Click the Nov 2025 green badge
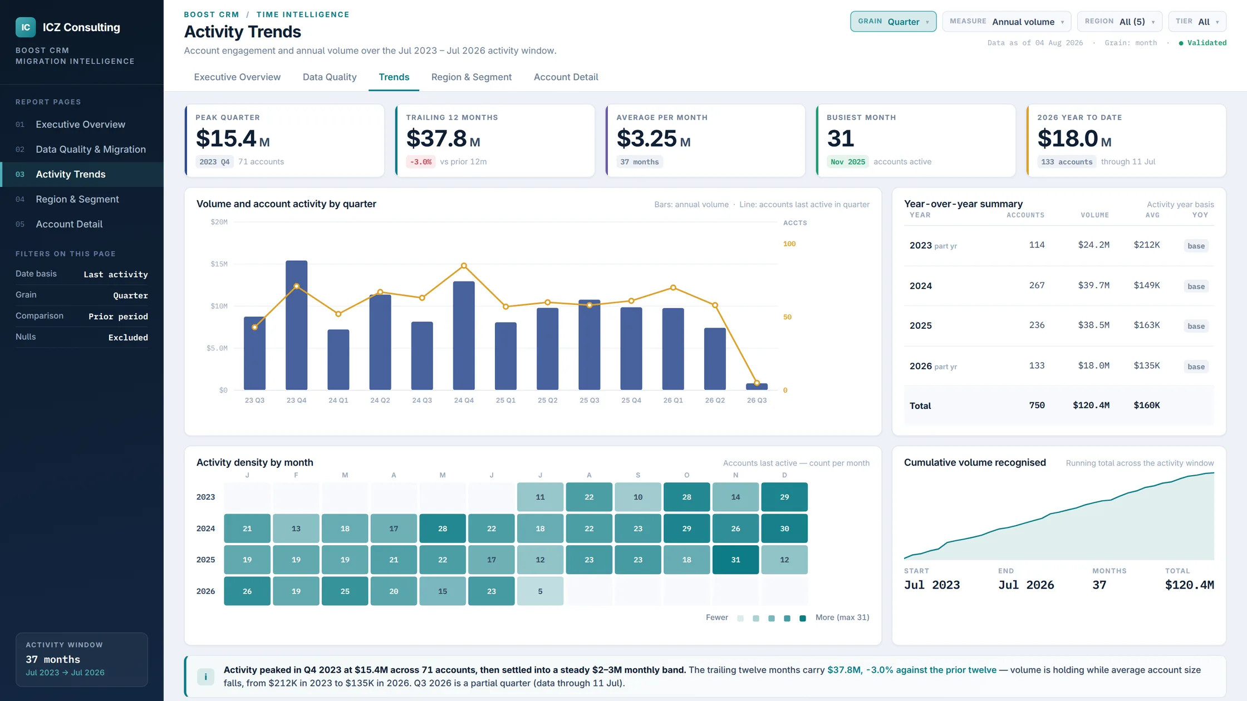1247x701 pixels. [848, 162]
